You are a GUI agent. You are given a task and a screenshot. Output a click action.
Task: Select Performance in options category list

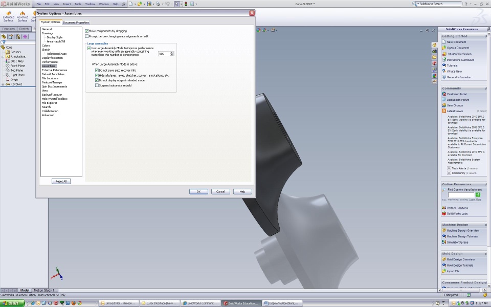50,62
